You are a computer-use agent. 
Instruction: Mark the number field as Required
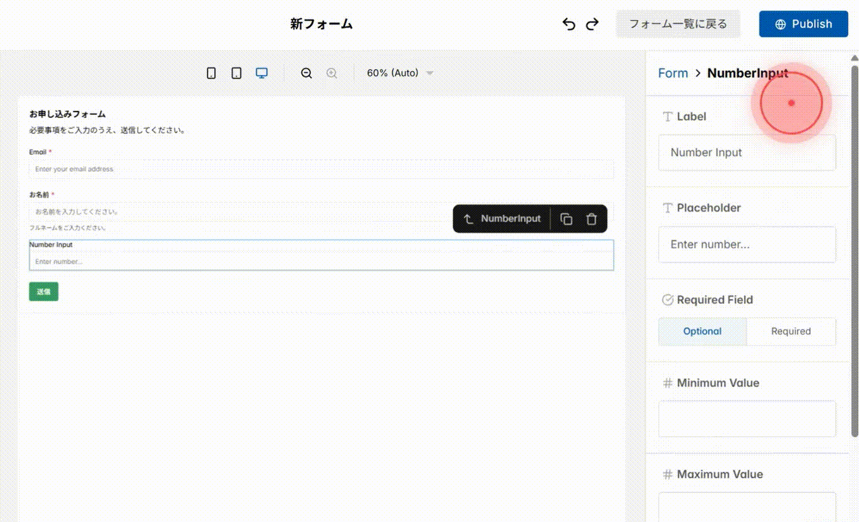(791, 331)
